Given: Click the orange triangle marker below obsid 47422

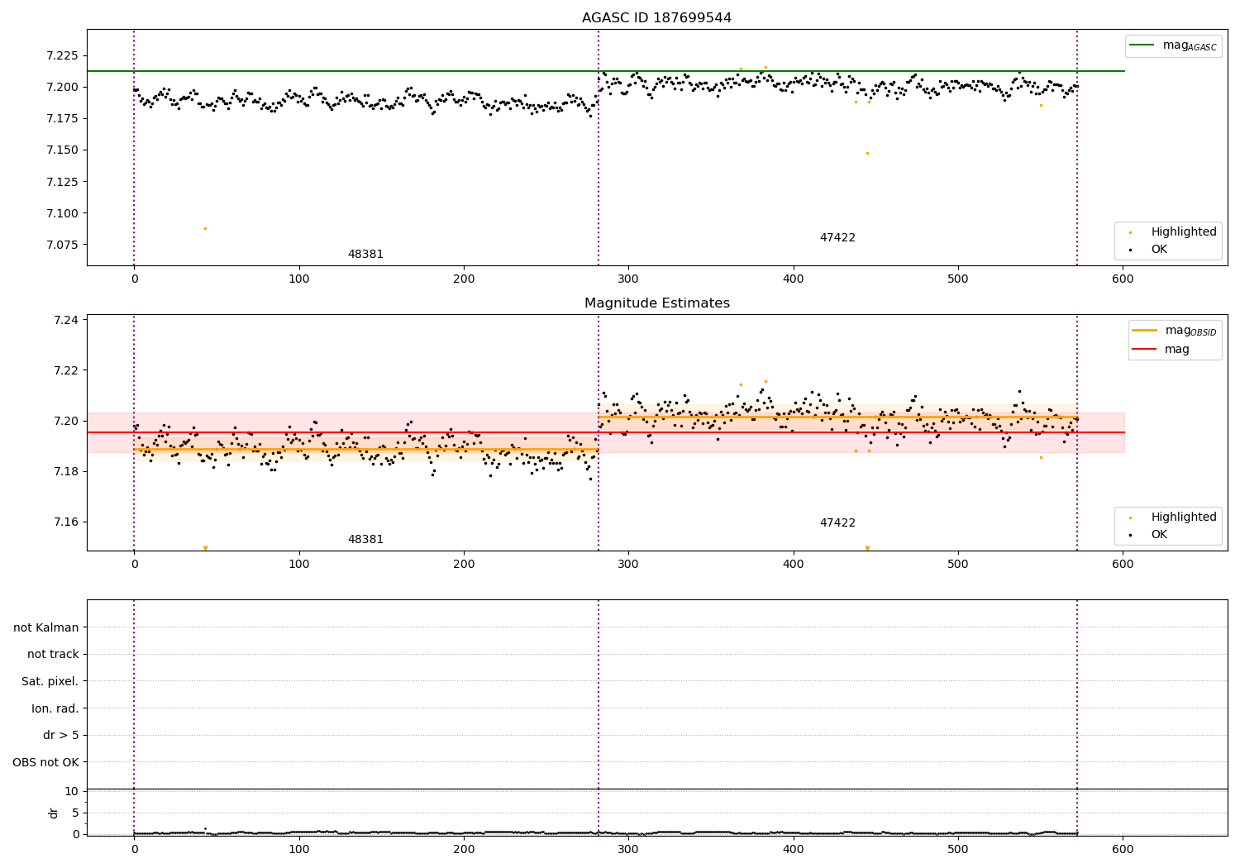Looking at the screenshot, I should 867,548.
